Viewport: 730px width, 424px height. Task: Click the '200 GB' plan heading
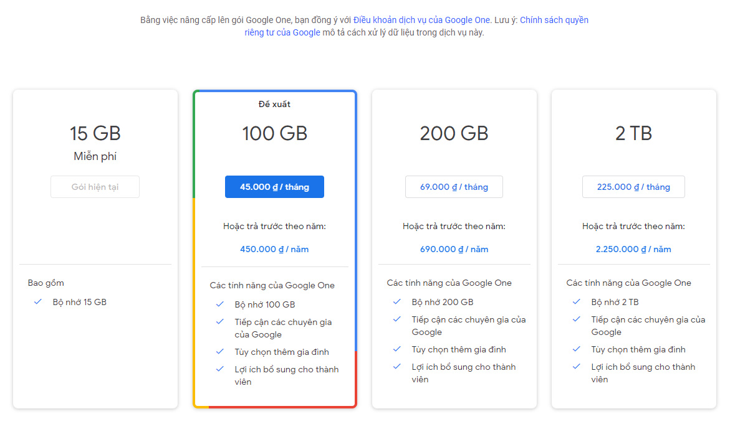tap(454, 133)
